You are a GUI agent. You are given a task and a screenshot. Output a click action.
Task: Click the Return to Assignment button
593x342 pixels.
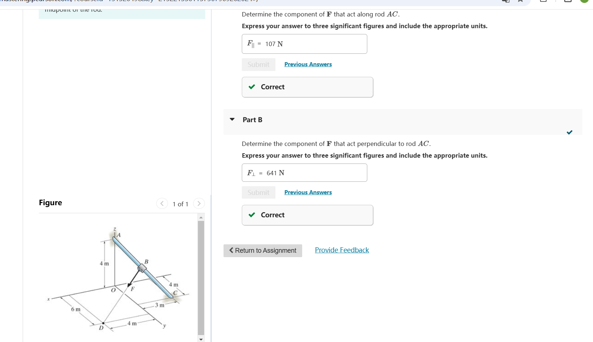click(263, 250)
